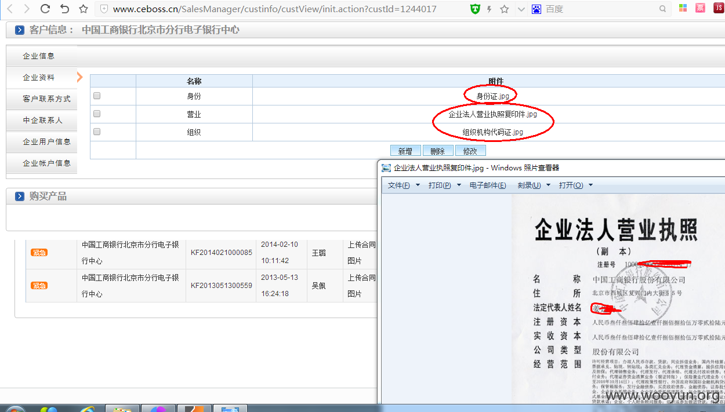Click the browser forward arrow

[27, 9]
